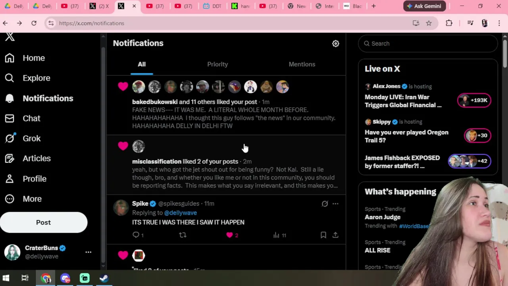Open Discord from the taskbar

(65, 278)
